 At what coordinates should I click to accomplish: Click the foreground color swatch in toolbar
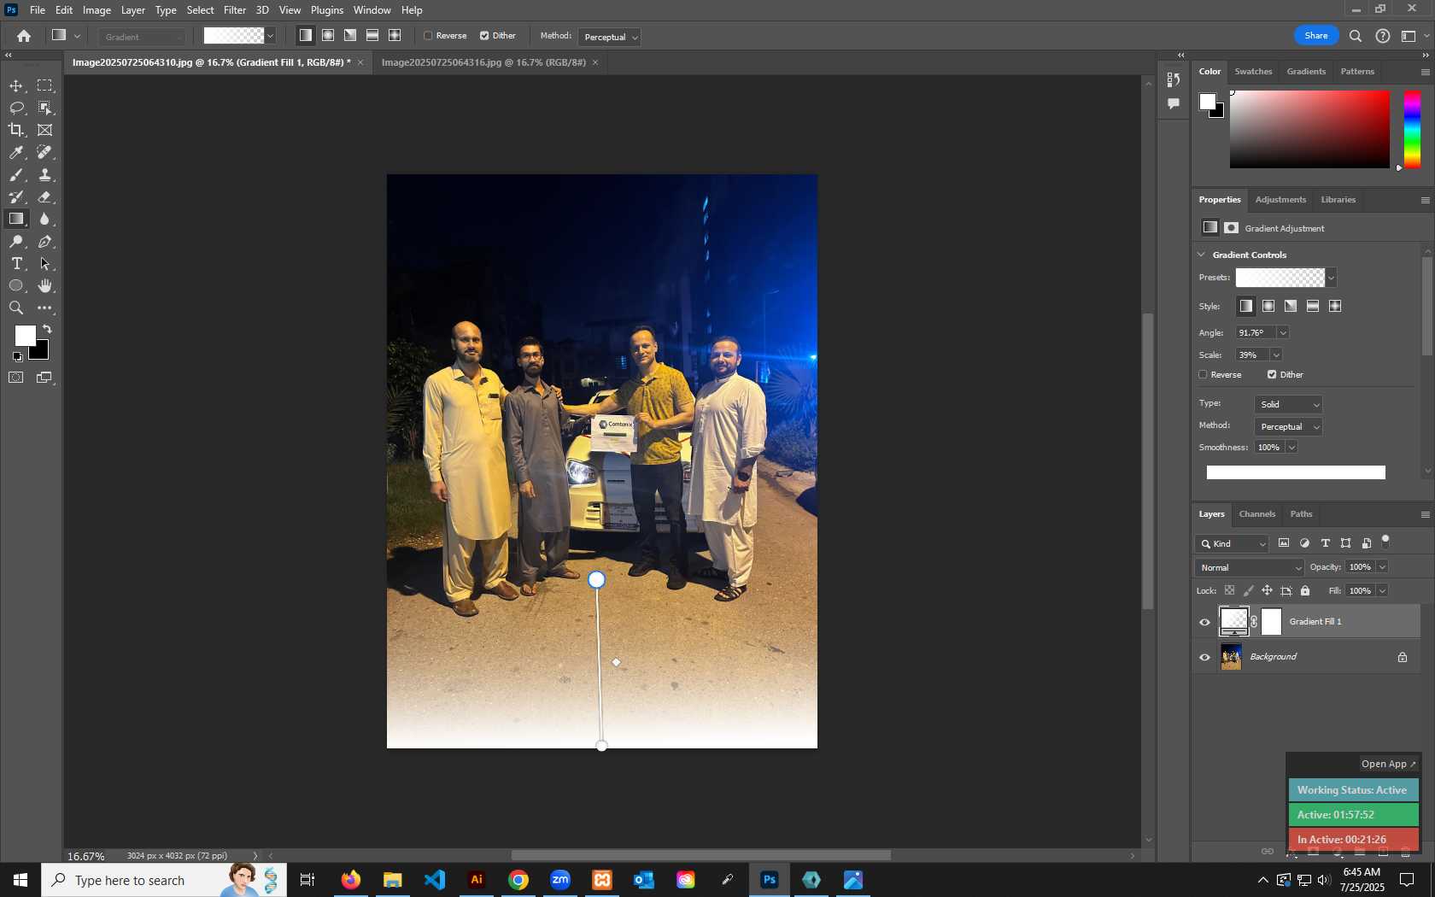click(25, 336)
